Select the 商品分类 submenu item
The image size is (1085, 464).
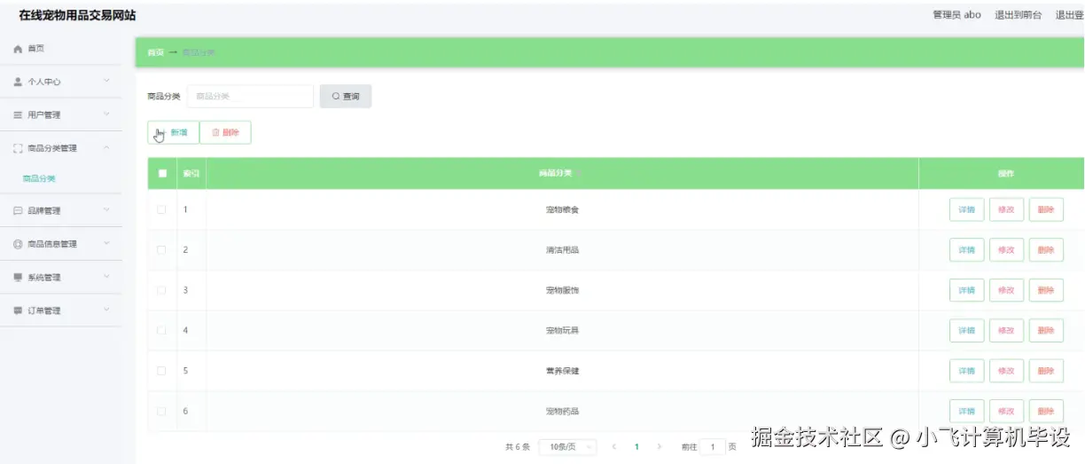[39, 178]
